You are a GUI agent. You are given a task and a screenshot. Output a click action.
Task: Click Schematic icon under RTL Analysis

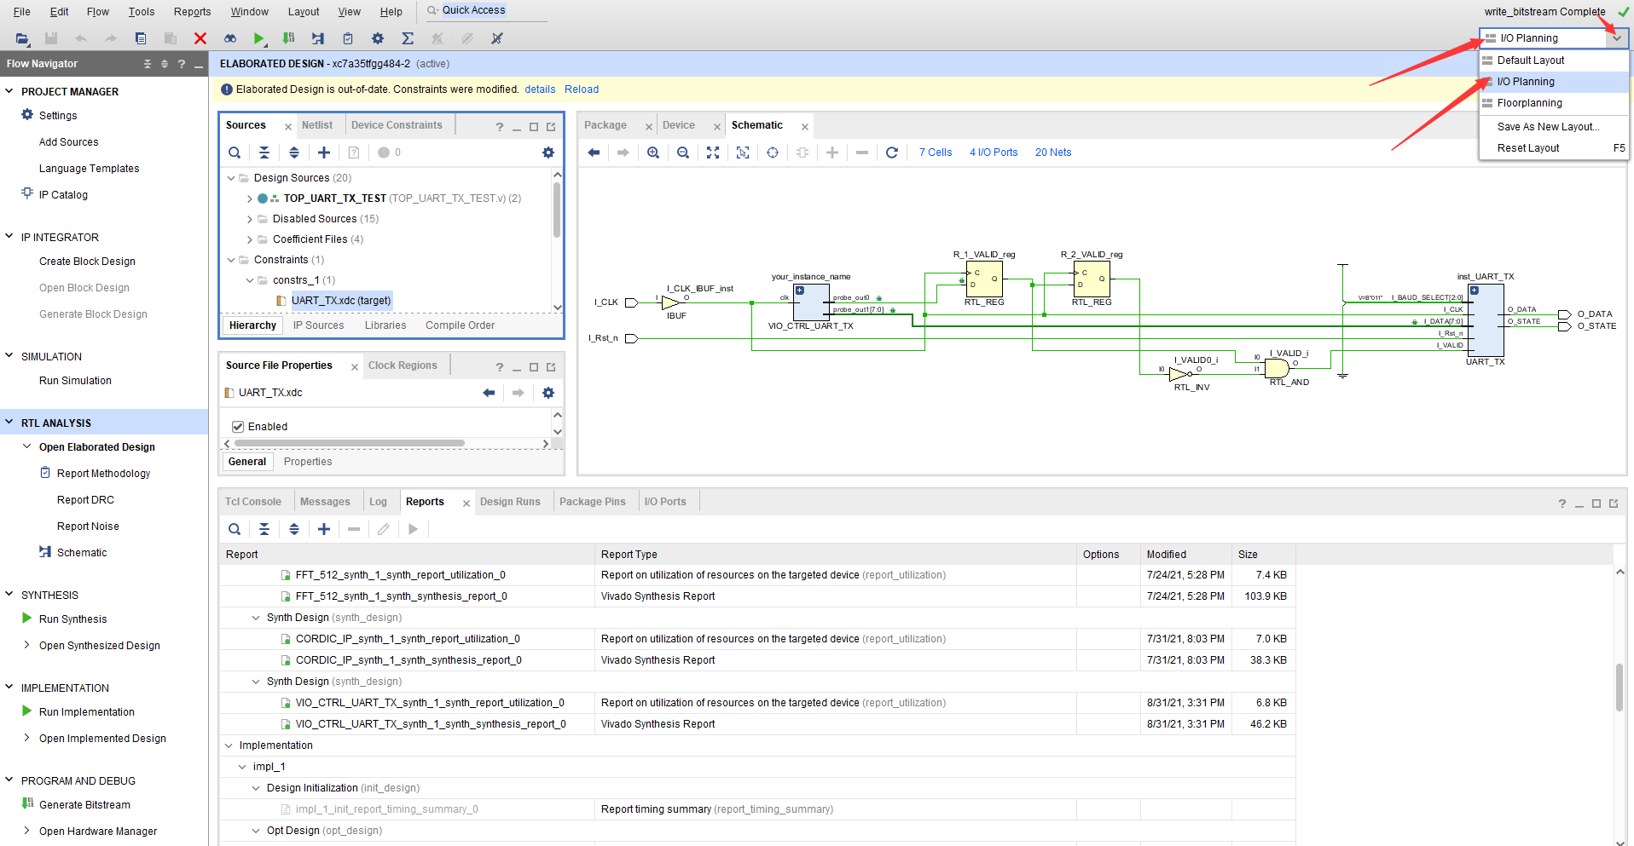(45, 552)
